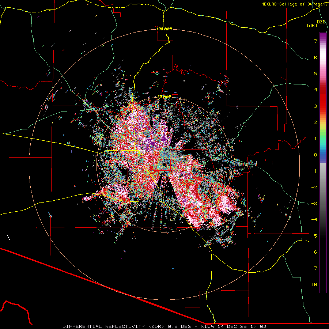Select the 2 value on dB scale
Screen dimensions: 329x329
[315, 122]
